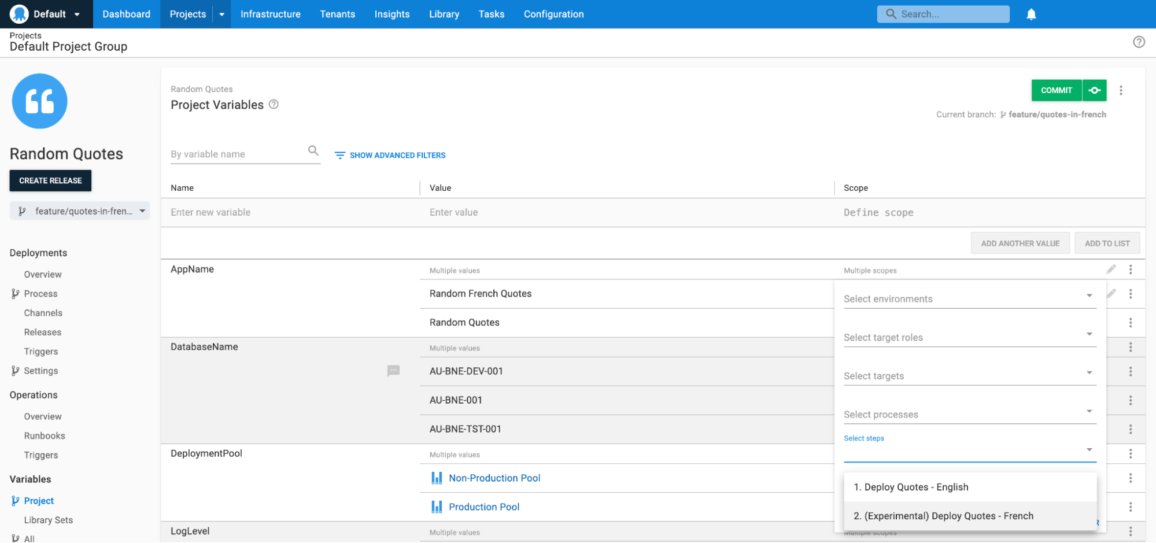
Task: Open the help question mark at top right
Action: [x=1139, y=42]
